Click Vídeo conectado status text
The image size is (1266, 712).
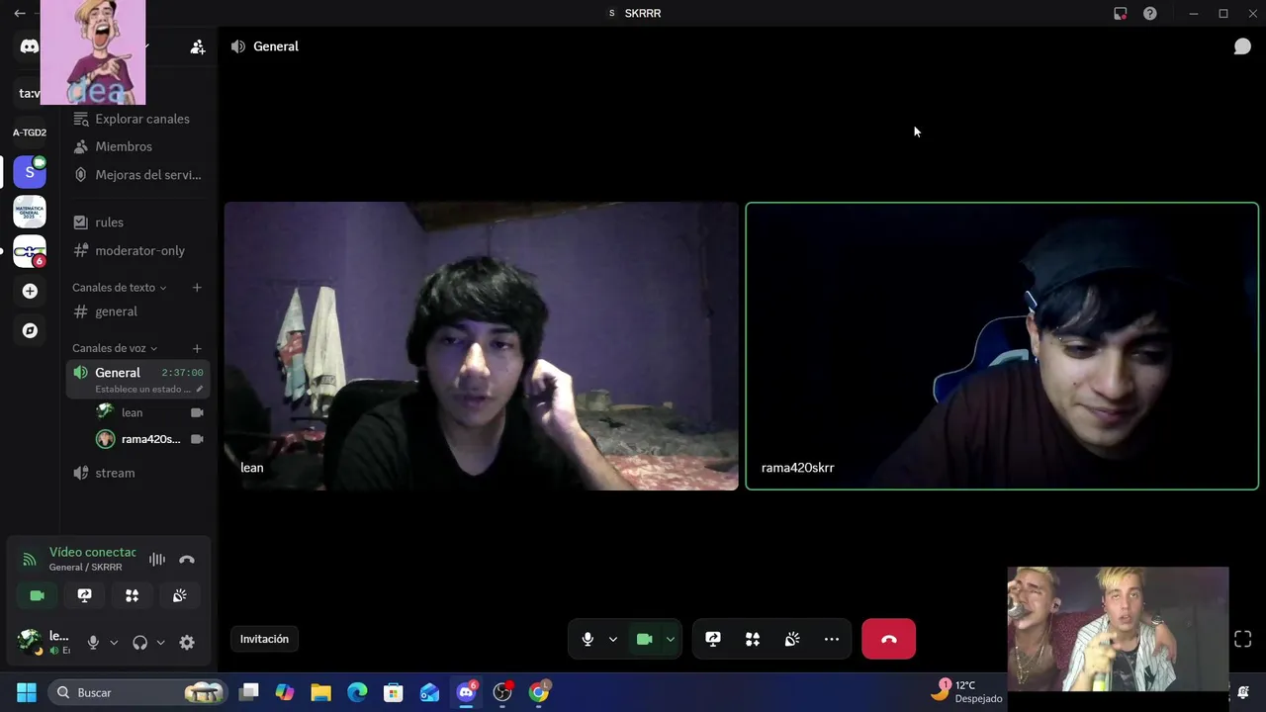(93, 552)
